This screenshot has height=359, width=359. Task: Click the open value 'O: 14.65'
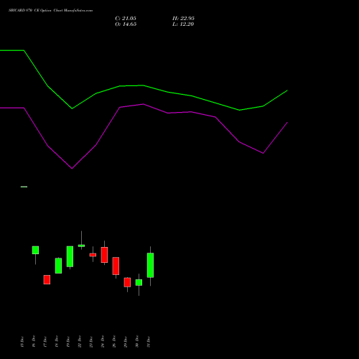126,24
